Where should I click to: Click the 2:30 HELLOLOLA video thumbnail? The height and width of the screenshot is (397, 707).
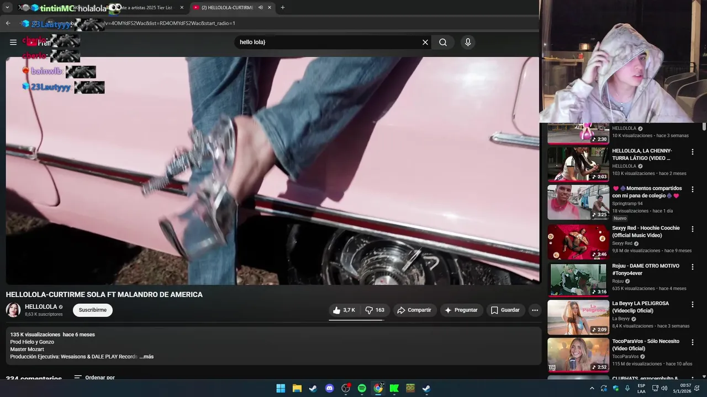578,133
